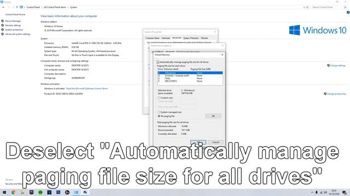Screen dimensions: 350x196
Task: Click the Back arrow in Control Panel
Action: point(3,7)
